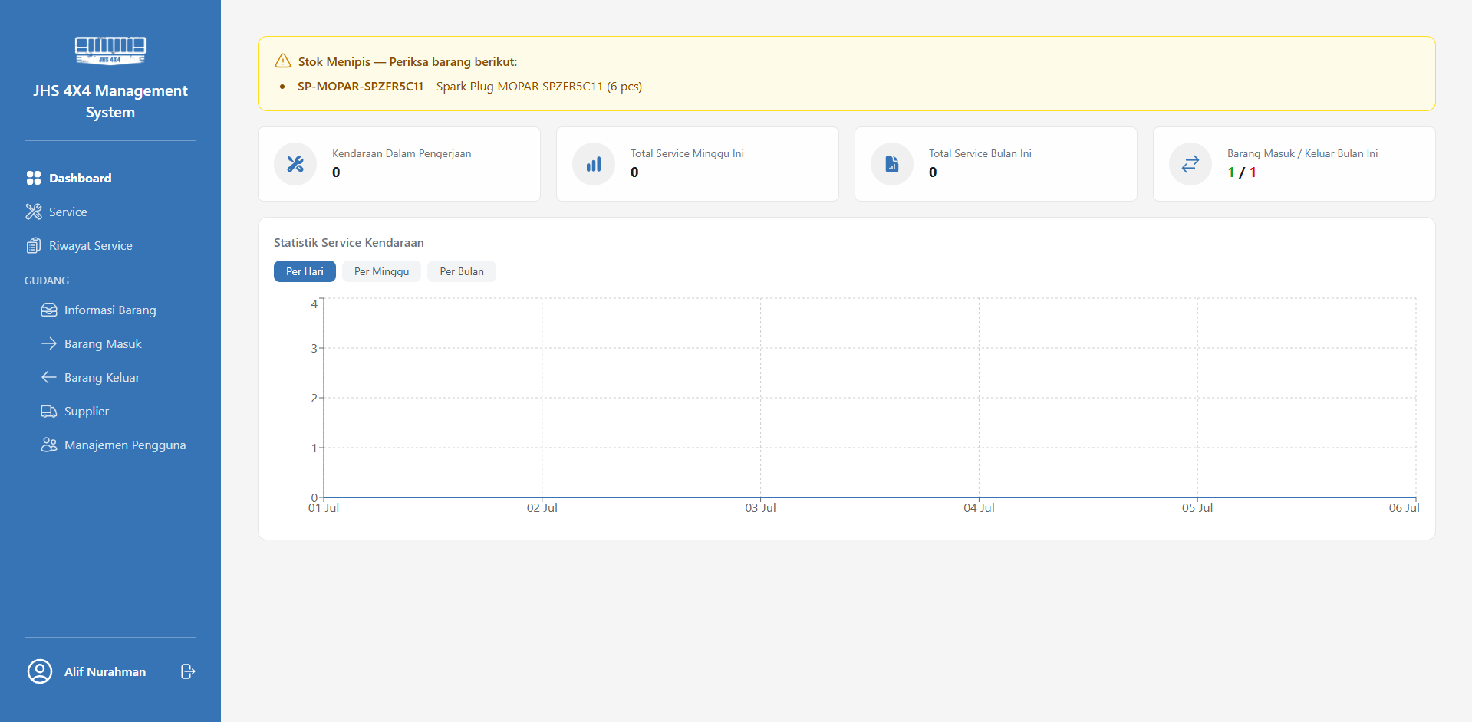
Task: Click SP-MOPAR-SPZFR5C11 item code in alert
Action: 361,86
